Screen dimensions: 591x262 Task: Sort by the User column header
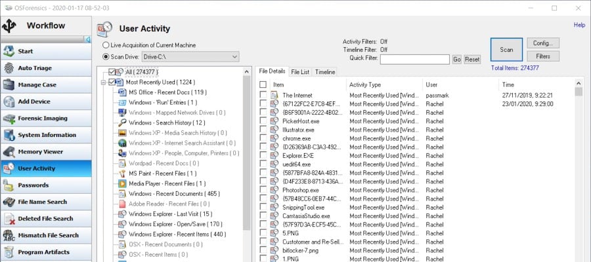[460, 84]
